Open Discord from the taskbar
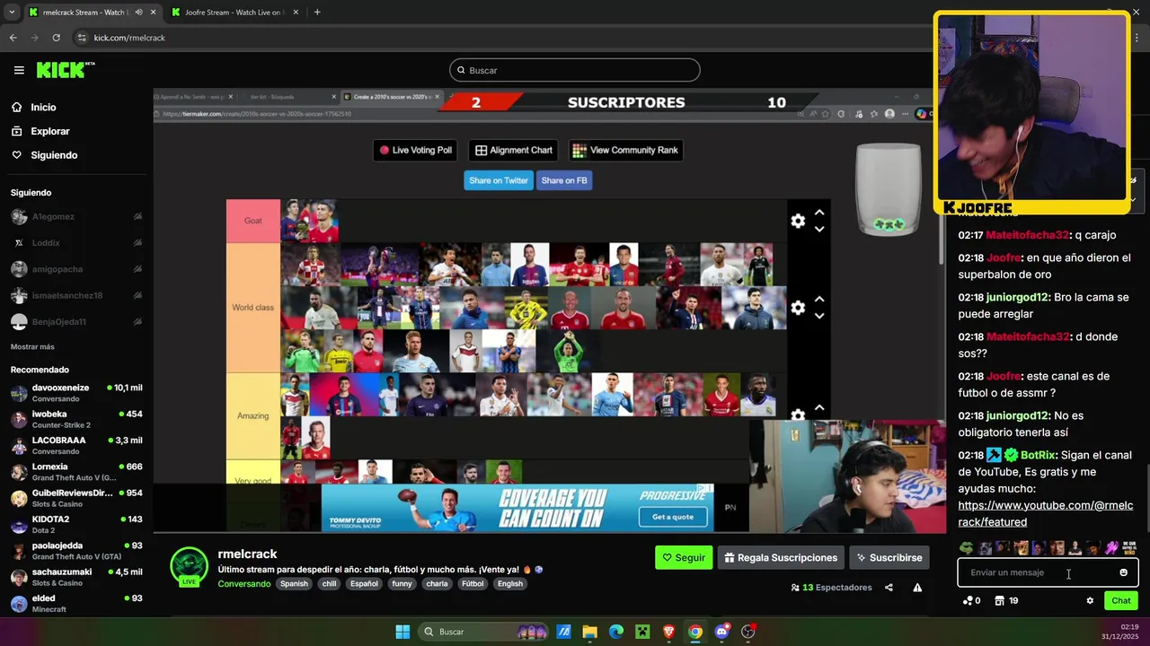Screen dimensions: 1150x646 [x=721, y=632]
